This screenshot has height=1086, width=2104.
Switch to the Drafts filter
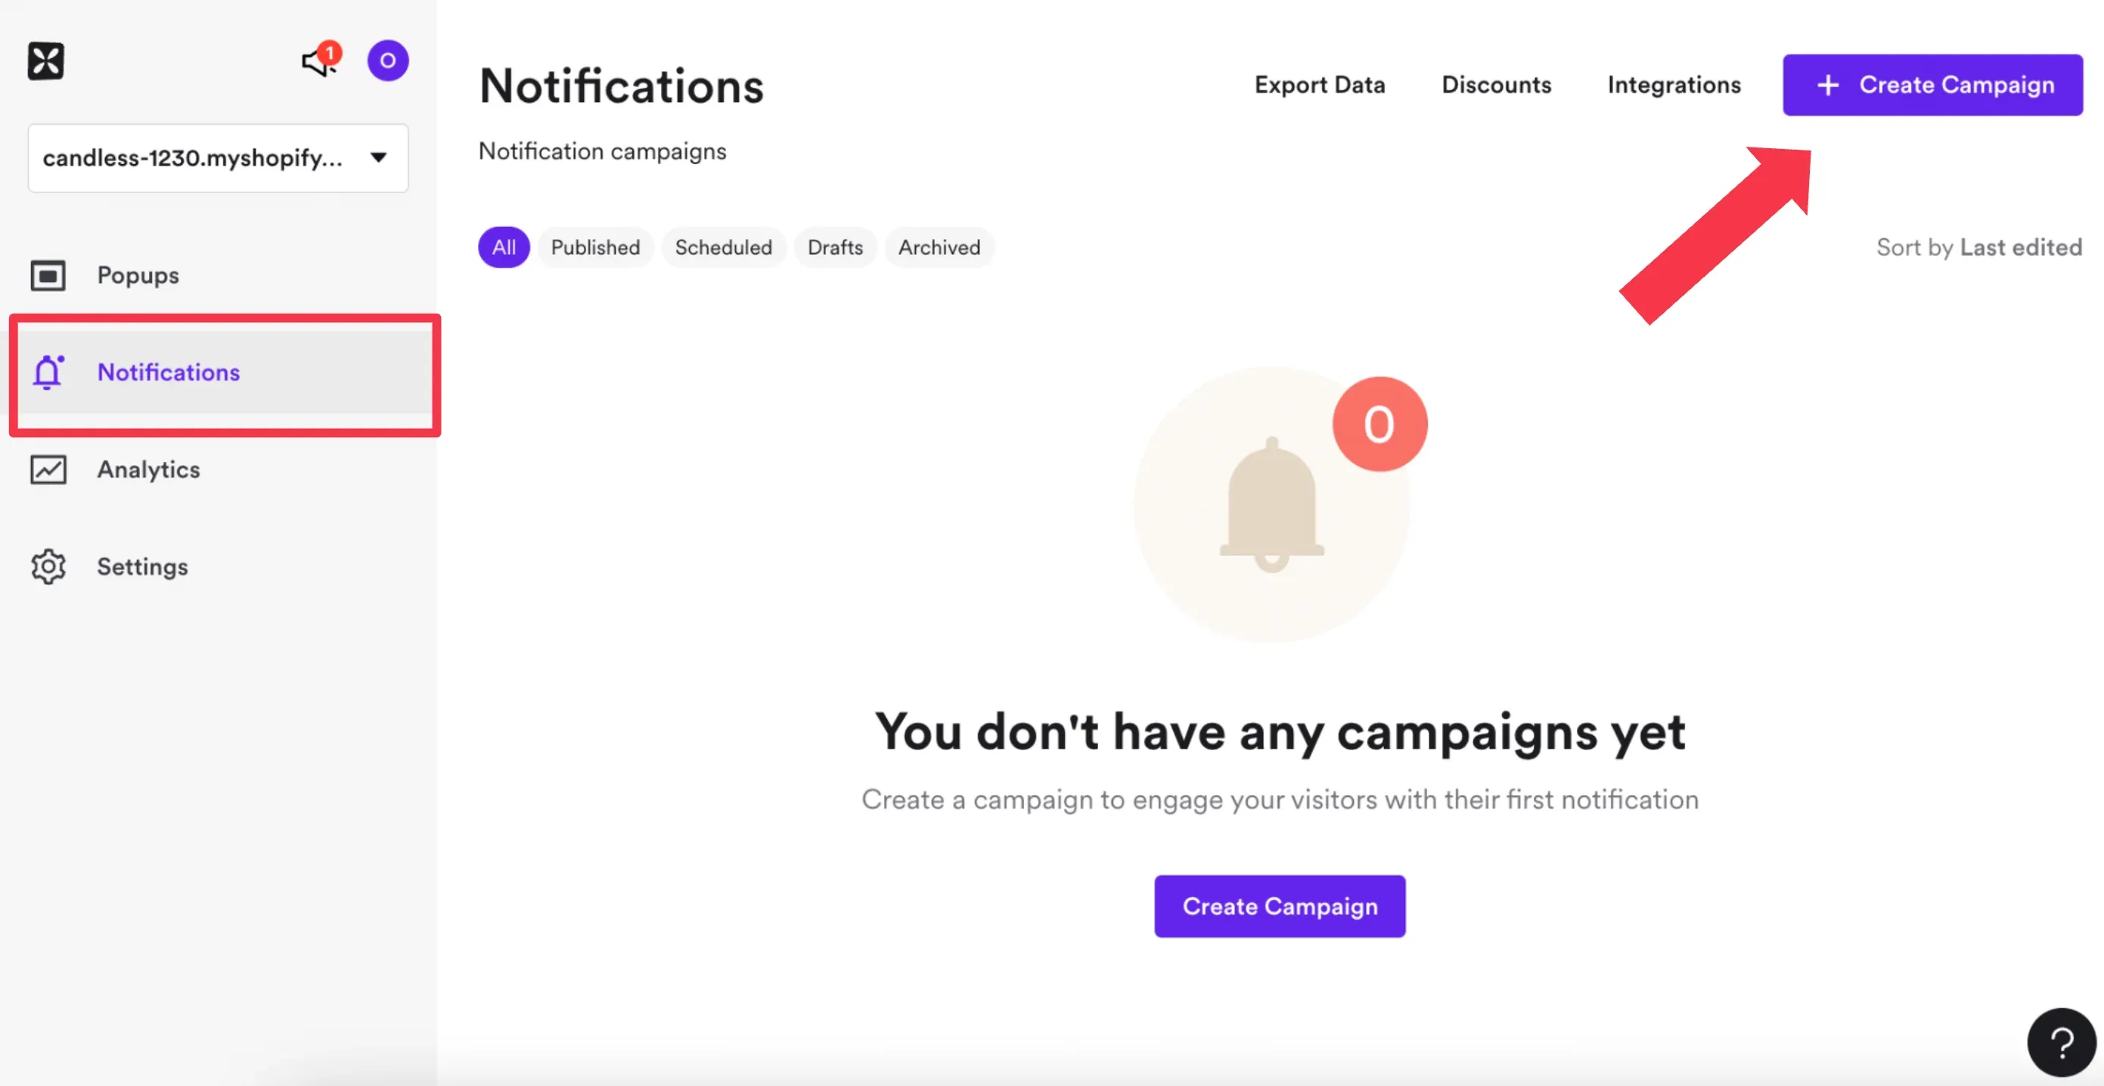click(836, 247)
